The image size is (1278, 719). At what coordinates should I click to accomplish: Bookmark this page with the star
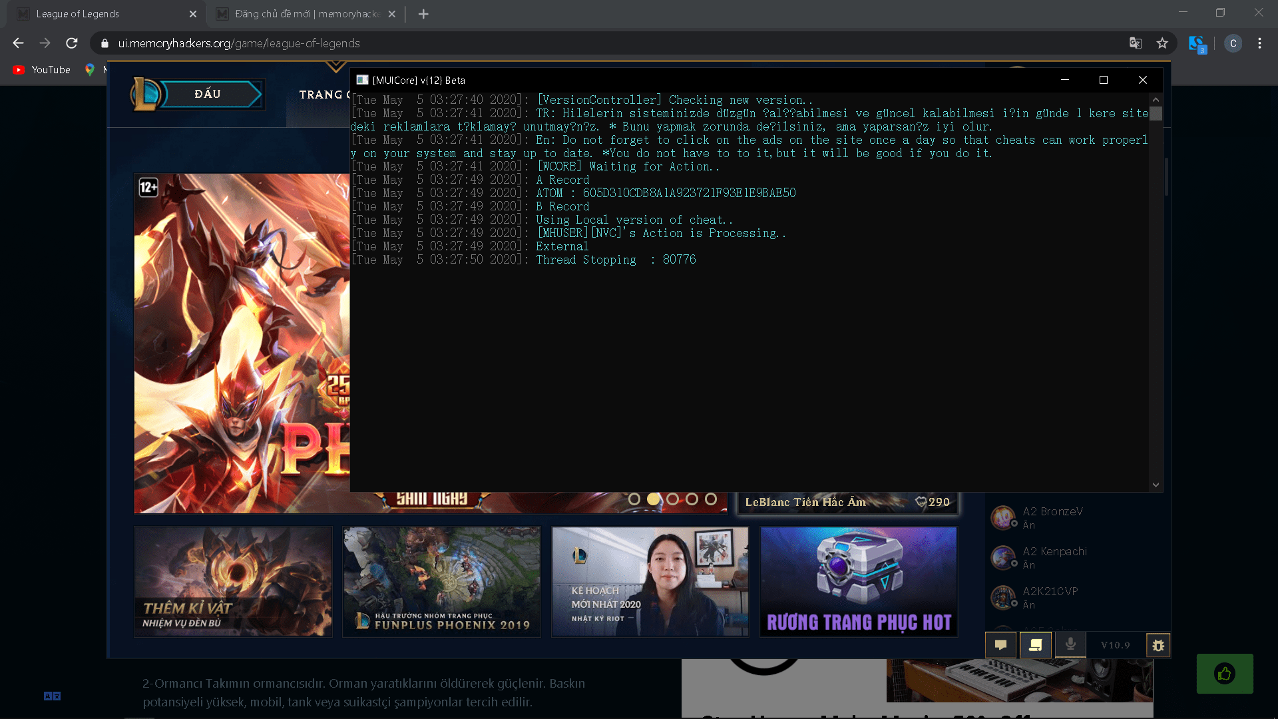click(1162, 43)
